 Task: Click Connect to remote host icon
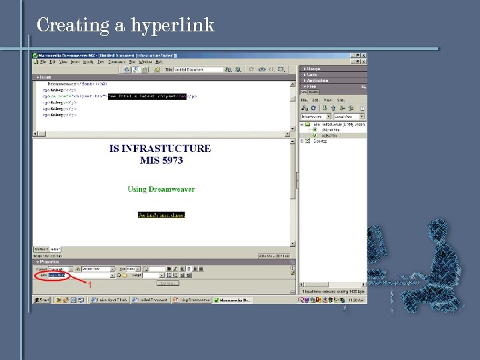coord(304,108)
